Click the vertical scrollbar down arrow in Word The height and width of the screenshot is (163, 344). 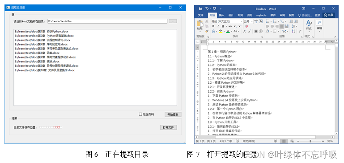[336, 133]
